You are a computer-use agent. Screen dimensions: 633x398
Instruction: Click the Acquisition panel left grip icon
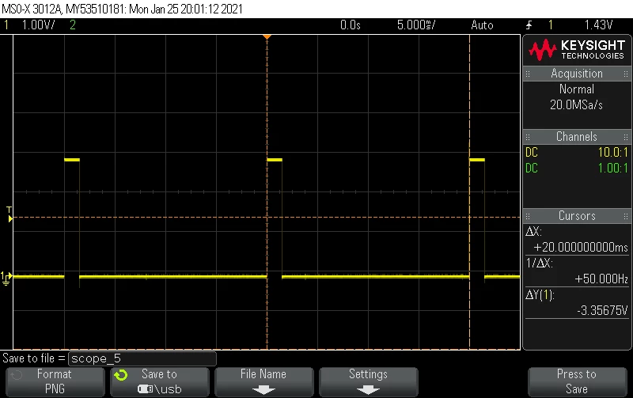click(x=528, y=74)
